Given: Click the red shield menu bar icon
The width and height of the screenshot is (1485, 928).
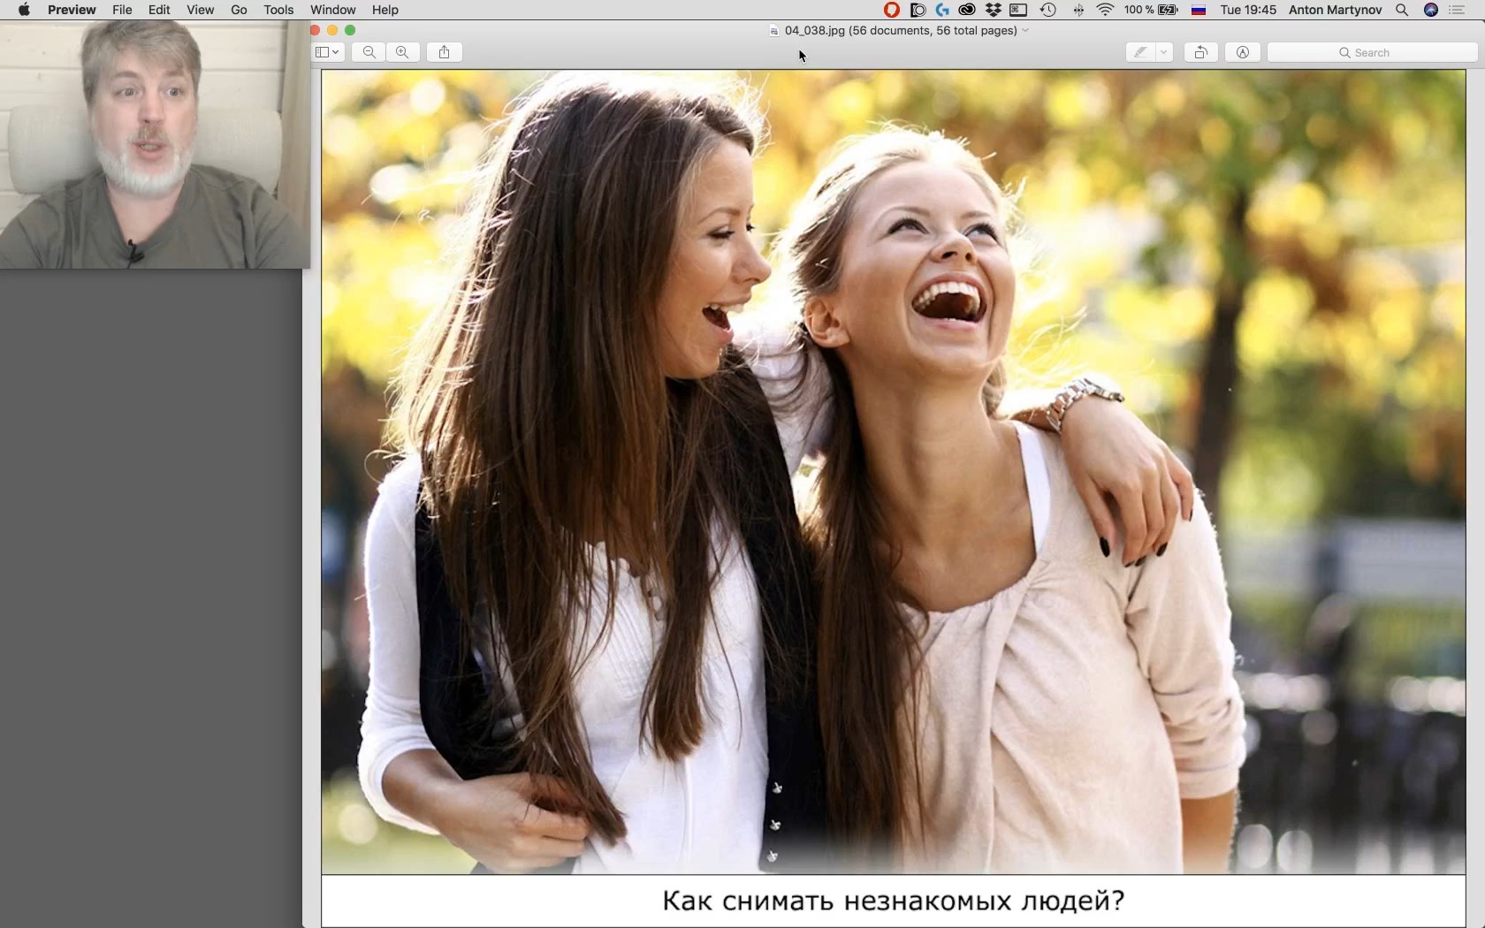Looking at the screenshot, I should point(891,10).
